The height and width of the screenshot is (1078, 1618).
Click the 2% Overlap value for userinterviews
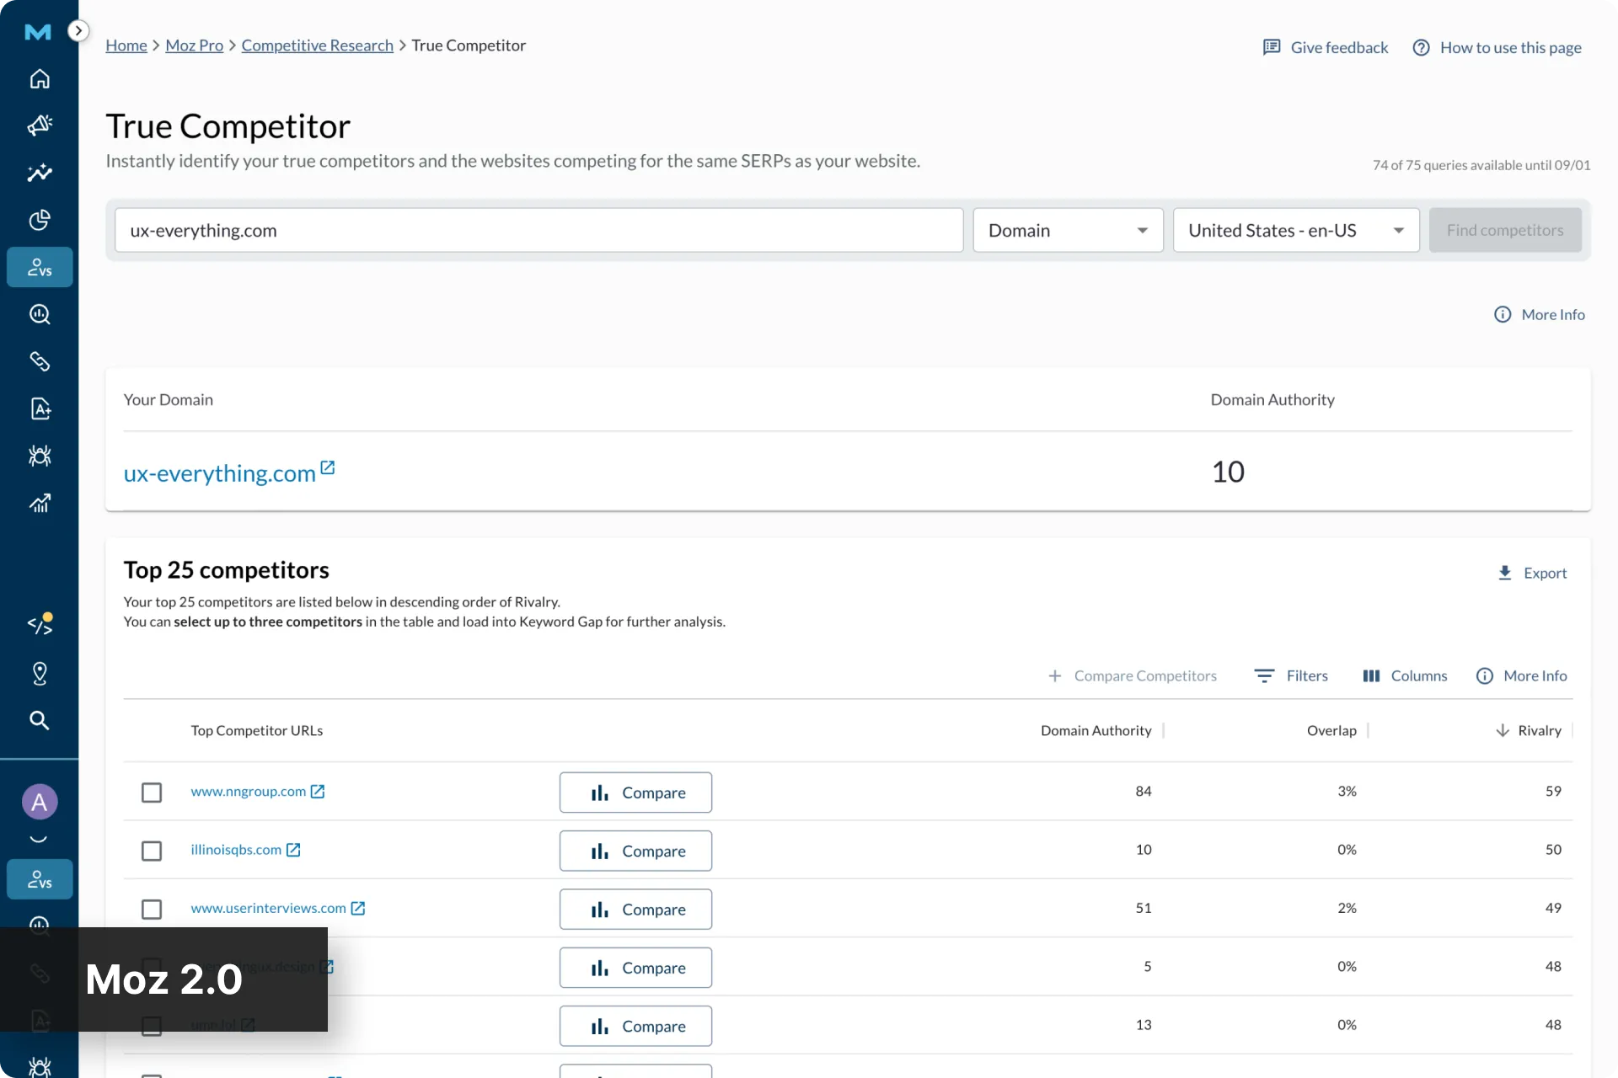coord(1347,908)
